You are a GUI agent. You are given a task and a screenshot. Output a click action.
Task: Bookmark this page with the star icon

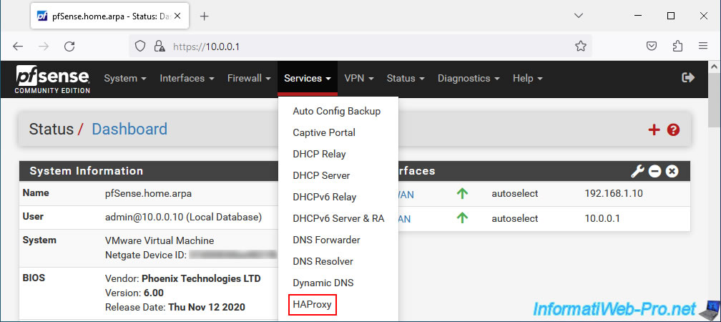tap(581, 46)
